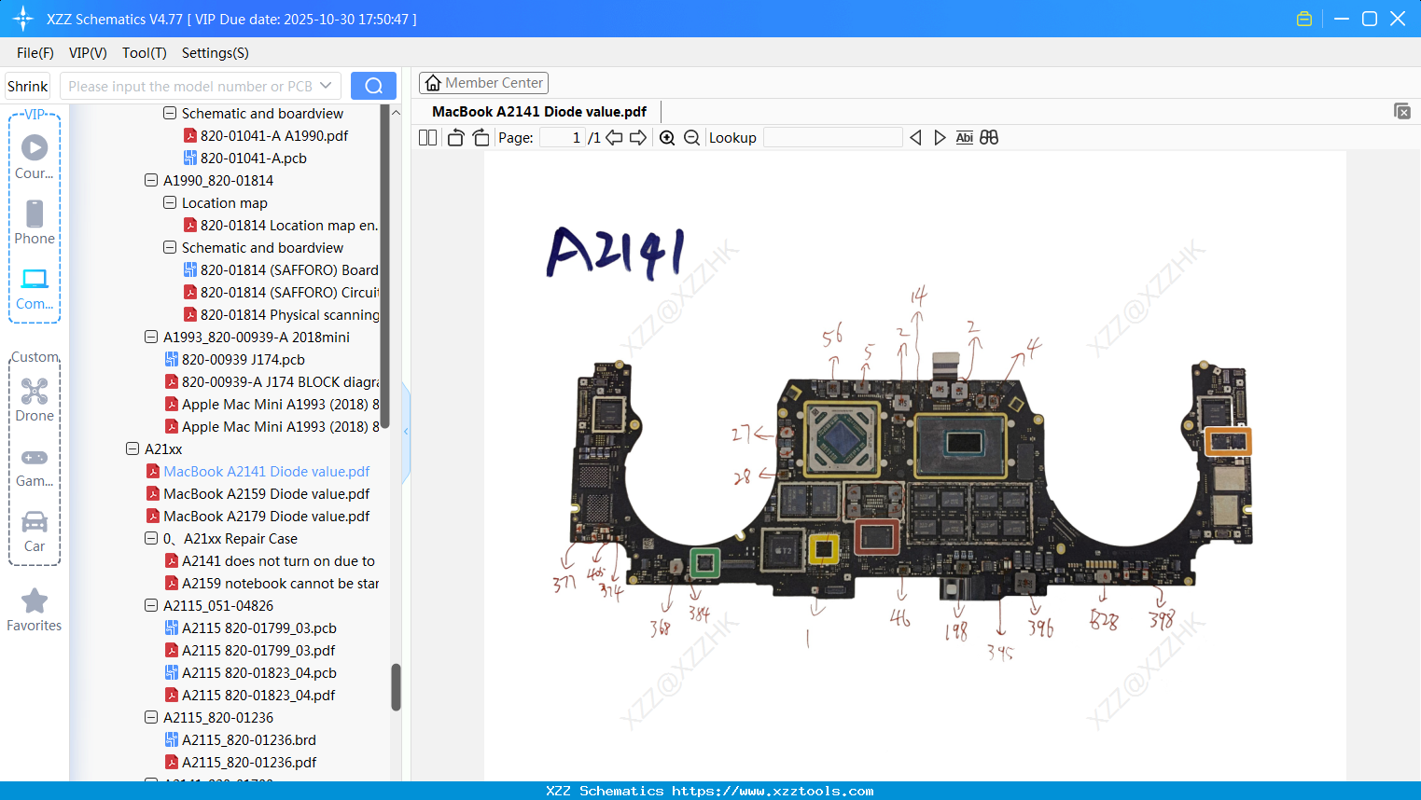The image size is (1421, 800).
Task: Open the File(F) menu
Action: point(35,53)
